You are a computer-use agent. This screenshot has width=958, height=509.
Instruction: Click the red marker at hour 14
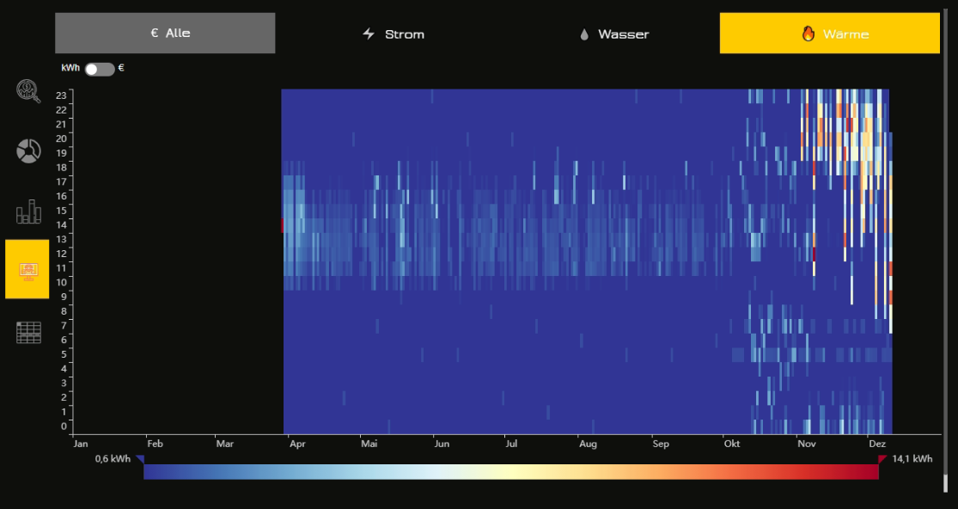click(283, 225)
